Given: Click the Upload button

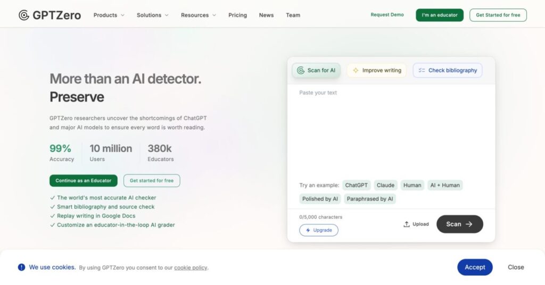Looking at the screenshot, I should click(416, 224).
